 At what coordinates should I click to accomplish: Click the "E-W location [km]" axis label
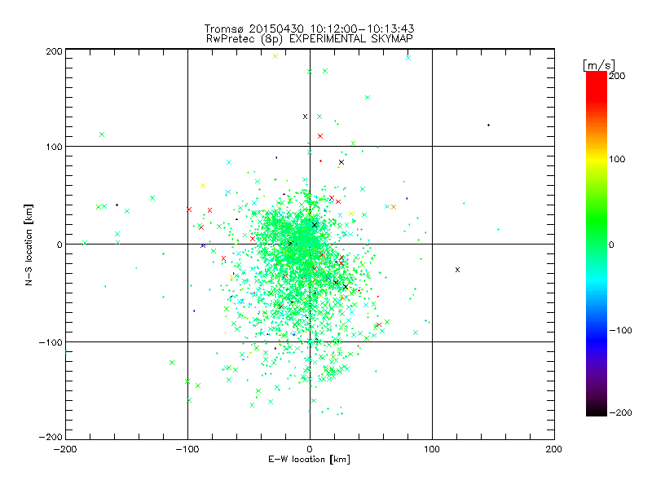point(309,460)
